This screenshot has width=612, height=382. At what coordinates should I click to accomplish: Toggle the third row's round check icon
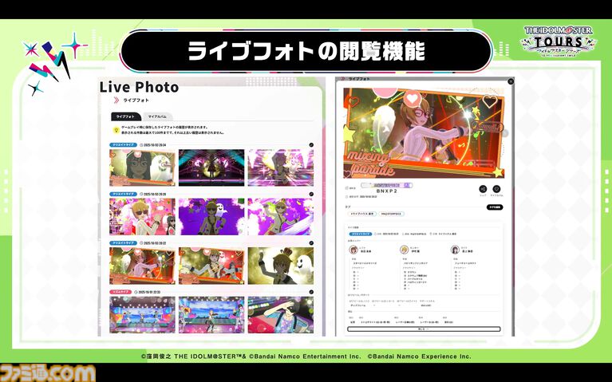tap(311, 243)
